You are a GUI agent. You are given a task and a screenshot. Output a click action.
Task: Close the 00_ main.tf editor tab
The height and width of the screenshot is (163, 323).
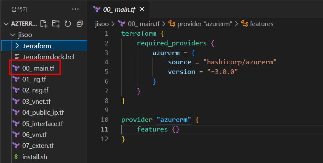click(142, 9)
